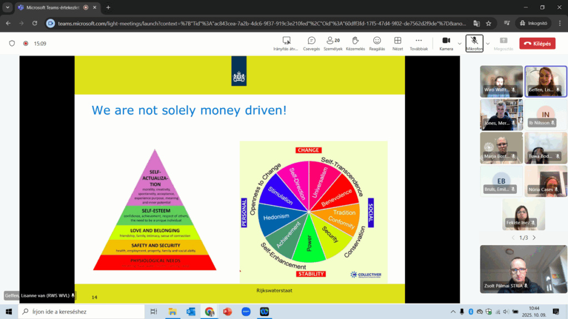
Task: Show the Személyek participants list
Action: (x=333, y=43)
